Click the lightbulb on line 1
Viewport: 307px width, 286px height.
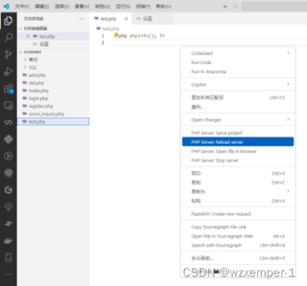tap(116, 35)
